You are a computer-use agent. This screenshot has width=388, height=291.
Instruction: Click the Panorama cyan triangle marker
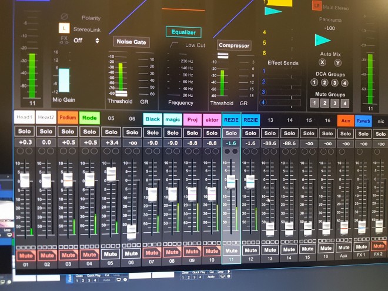[x=322, y=40]
